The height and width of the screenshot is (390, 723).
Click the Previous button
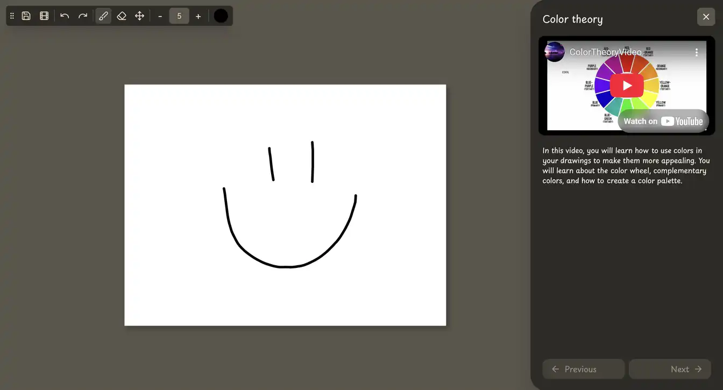pos(583,369)
